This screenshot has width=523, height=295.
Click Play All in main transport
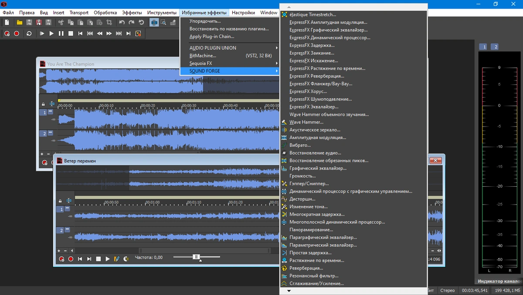(42, 34)
